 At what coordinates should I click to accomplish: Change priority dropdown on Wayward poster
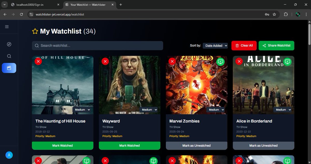click(x=149, y=110)
